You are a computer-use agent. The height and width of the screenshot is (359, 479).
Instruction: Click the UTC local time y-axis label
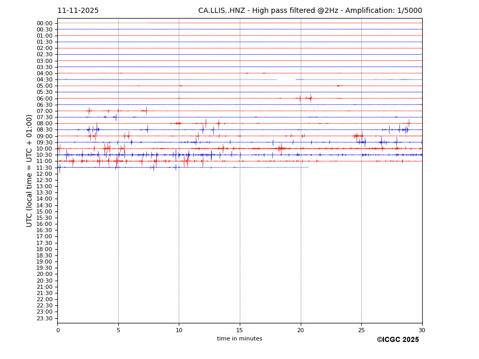[x=30, y=170]
